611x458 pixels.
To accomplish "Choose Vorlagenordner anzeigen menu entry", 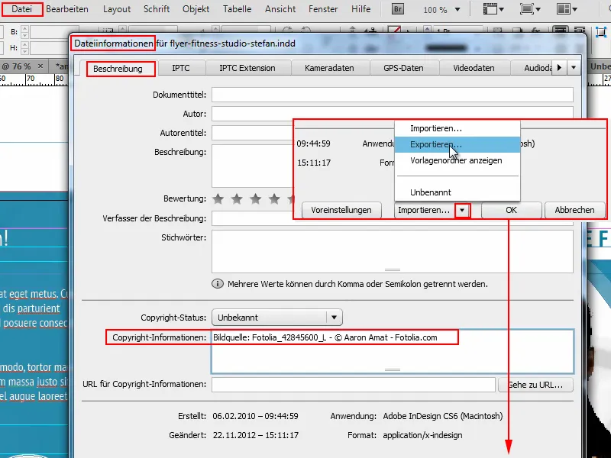I will [457, 160].
